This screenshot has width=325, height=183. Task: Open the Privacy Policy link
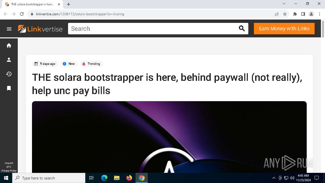click(x=9, y=171)
